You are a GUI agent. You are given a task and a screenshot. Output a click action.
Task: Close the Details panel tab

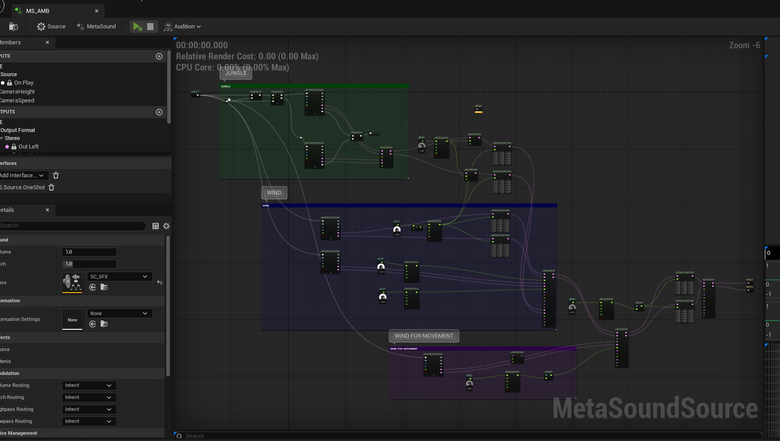[47, 210]
